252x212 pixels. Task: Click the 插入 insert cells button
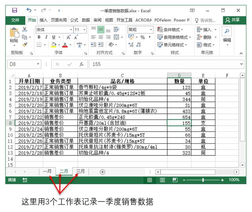[x=204, y=30]
